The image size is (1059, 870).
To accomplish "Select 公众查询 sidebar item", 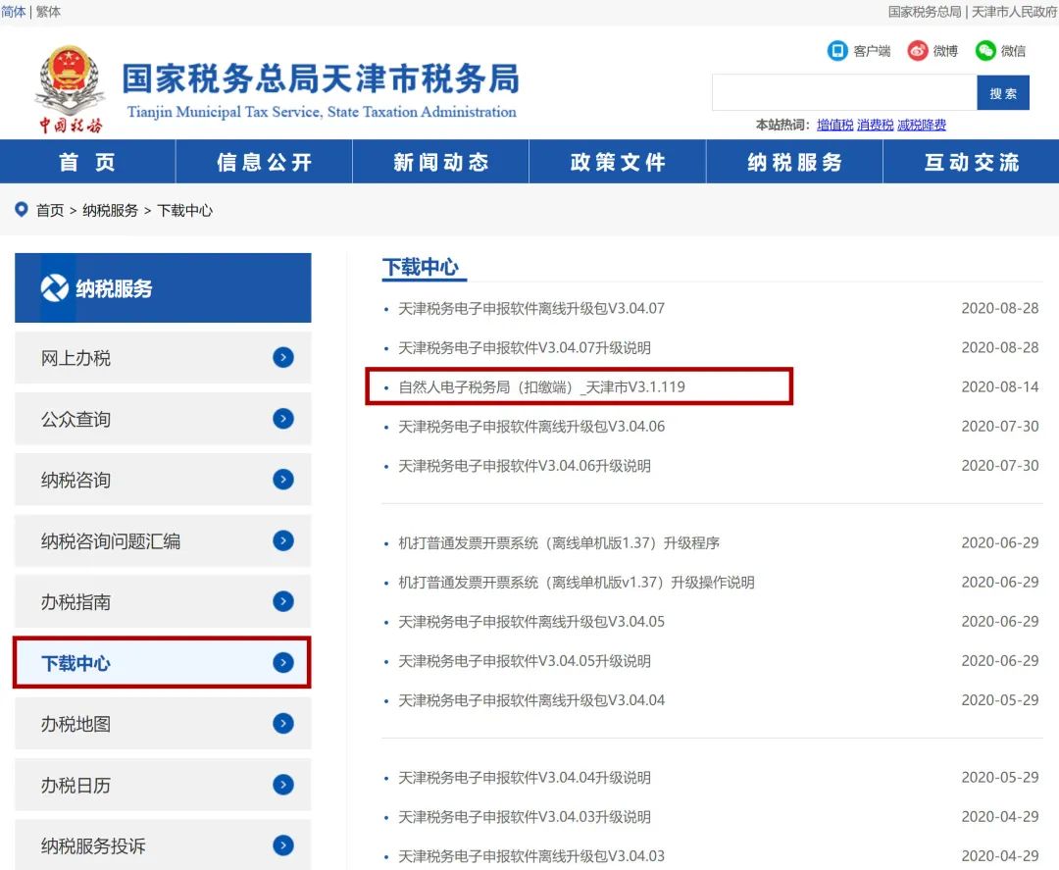I will click(x=163, y=419).
